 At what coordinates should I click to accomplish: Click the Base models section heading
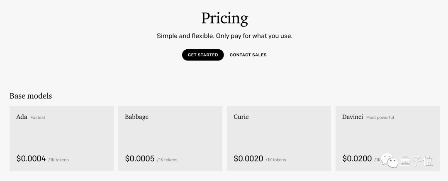31,96
